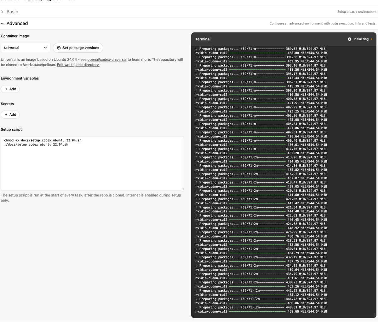Click the Initializing status spinner icon
This screenshot has width=378, height=323.
coord(350,39)
